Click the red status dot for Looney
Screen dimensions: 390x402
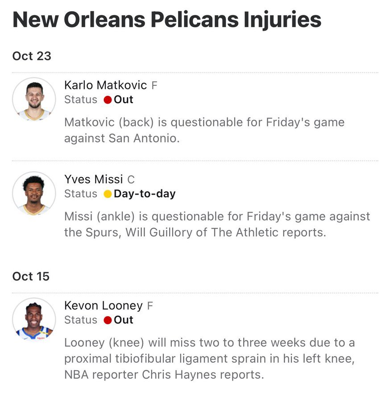point(108,320)
